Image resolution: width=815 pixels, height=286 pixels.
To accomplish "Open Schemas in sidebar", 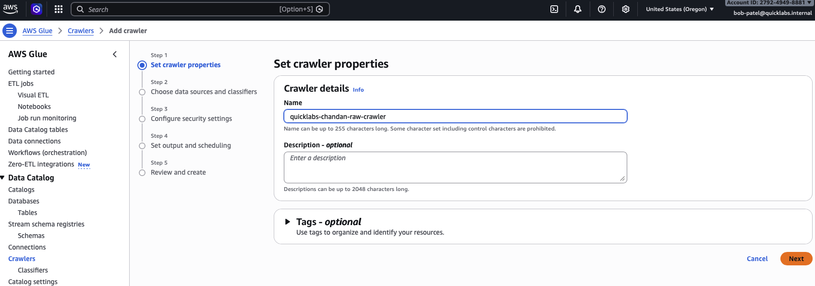I will 31,236.
